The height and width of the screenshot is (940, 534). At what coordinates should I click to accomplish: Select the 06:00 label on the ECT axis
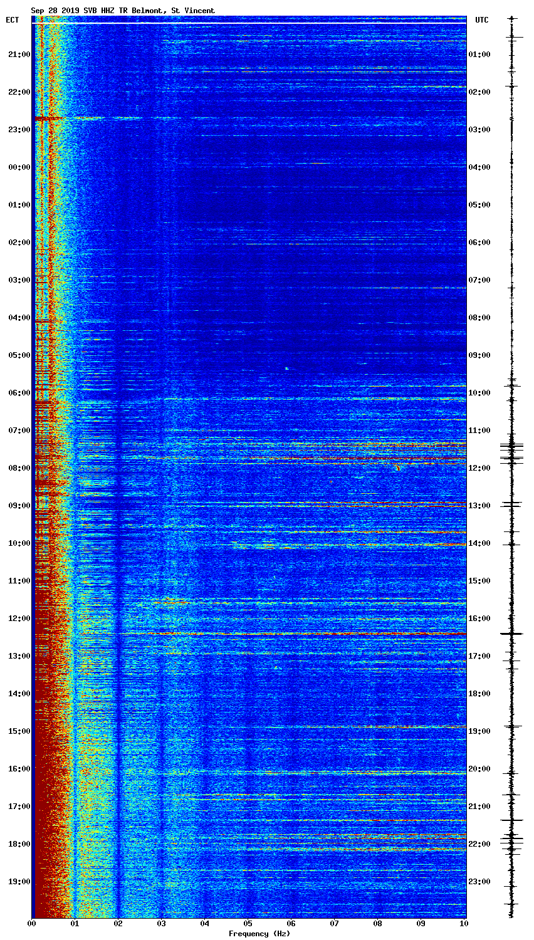18,393
